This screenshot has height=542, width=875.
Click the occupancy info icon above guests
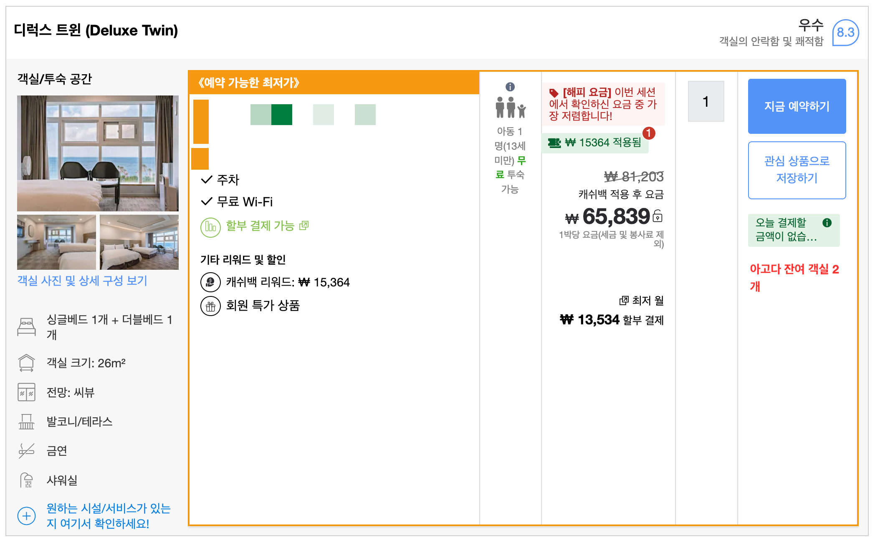pos(510,87)
